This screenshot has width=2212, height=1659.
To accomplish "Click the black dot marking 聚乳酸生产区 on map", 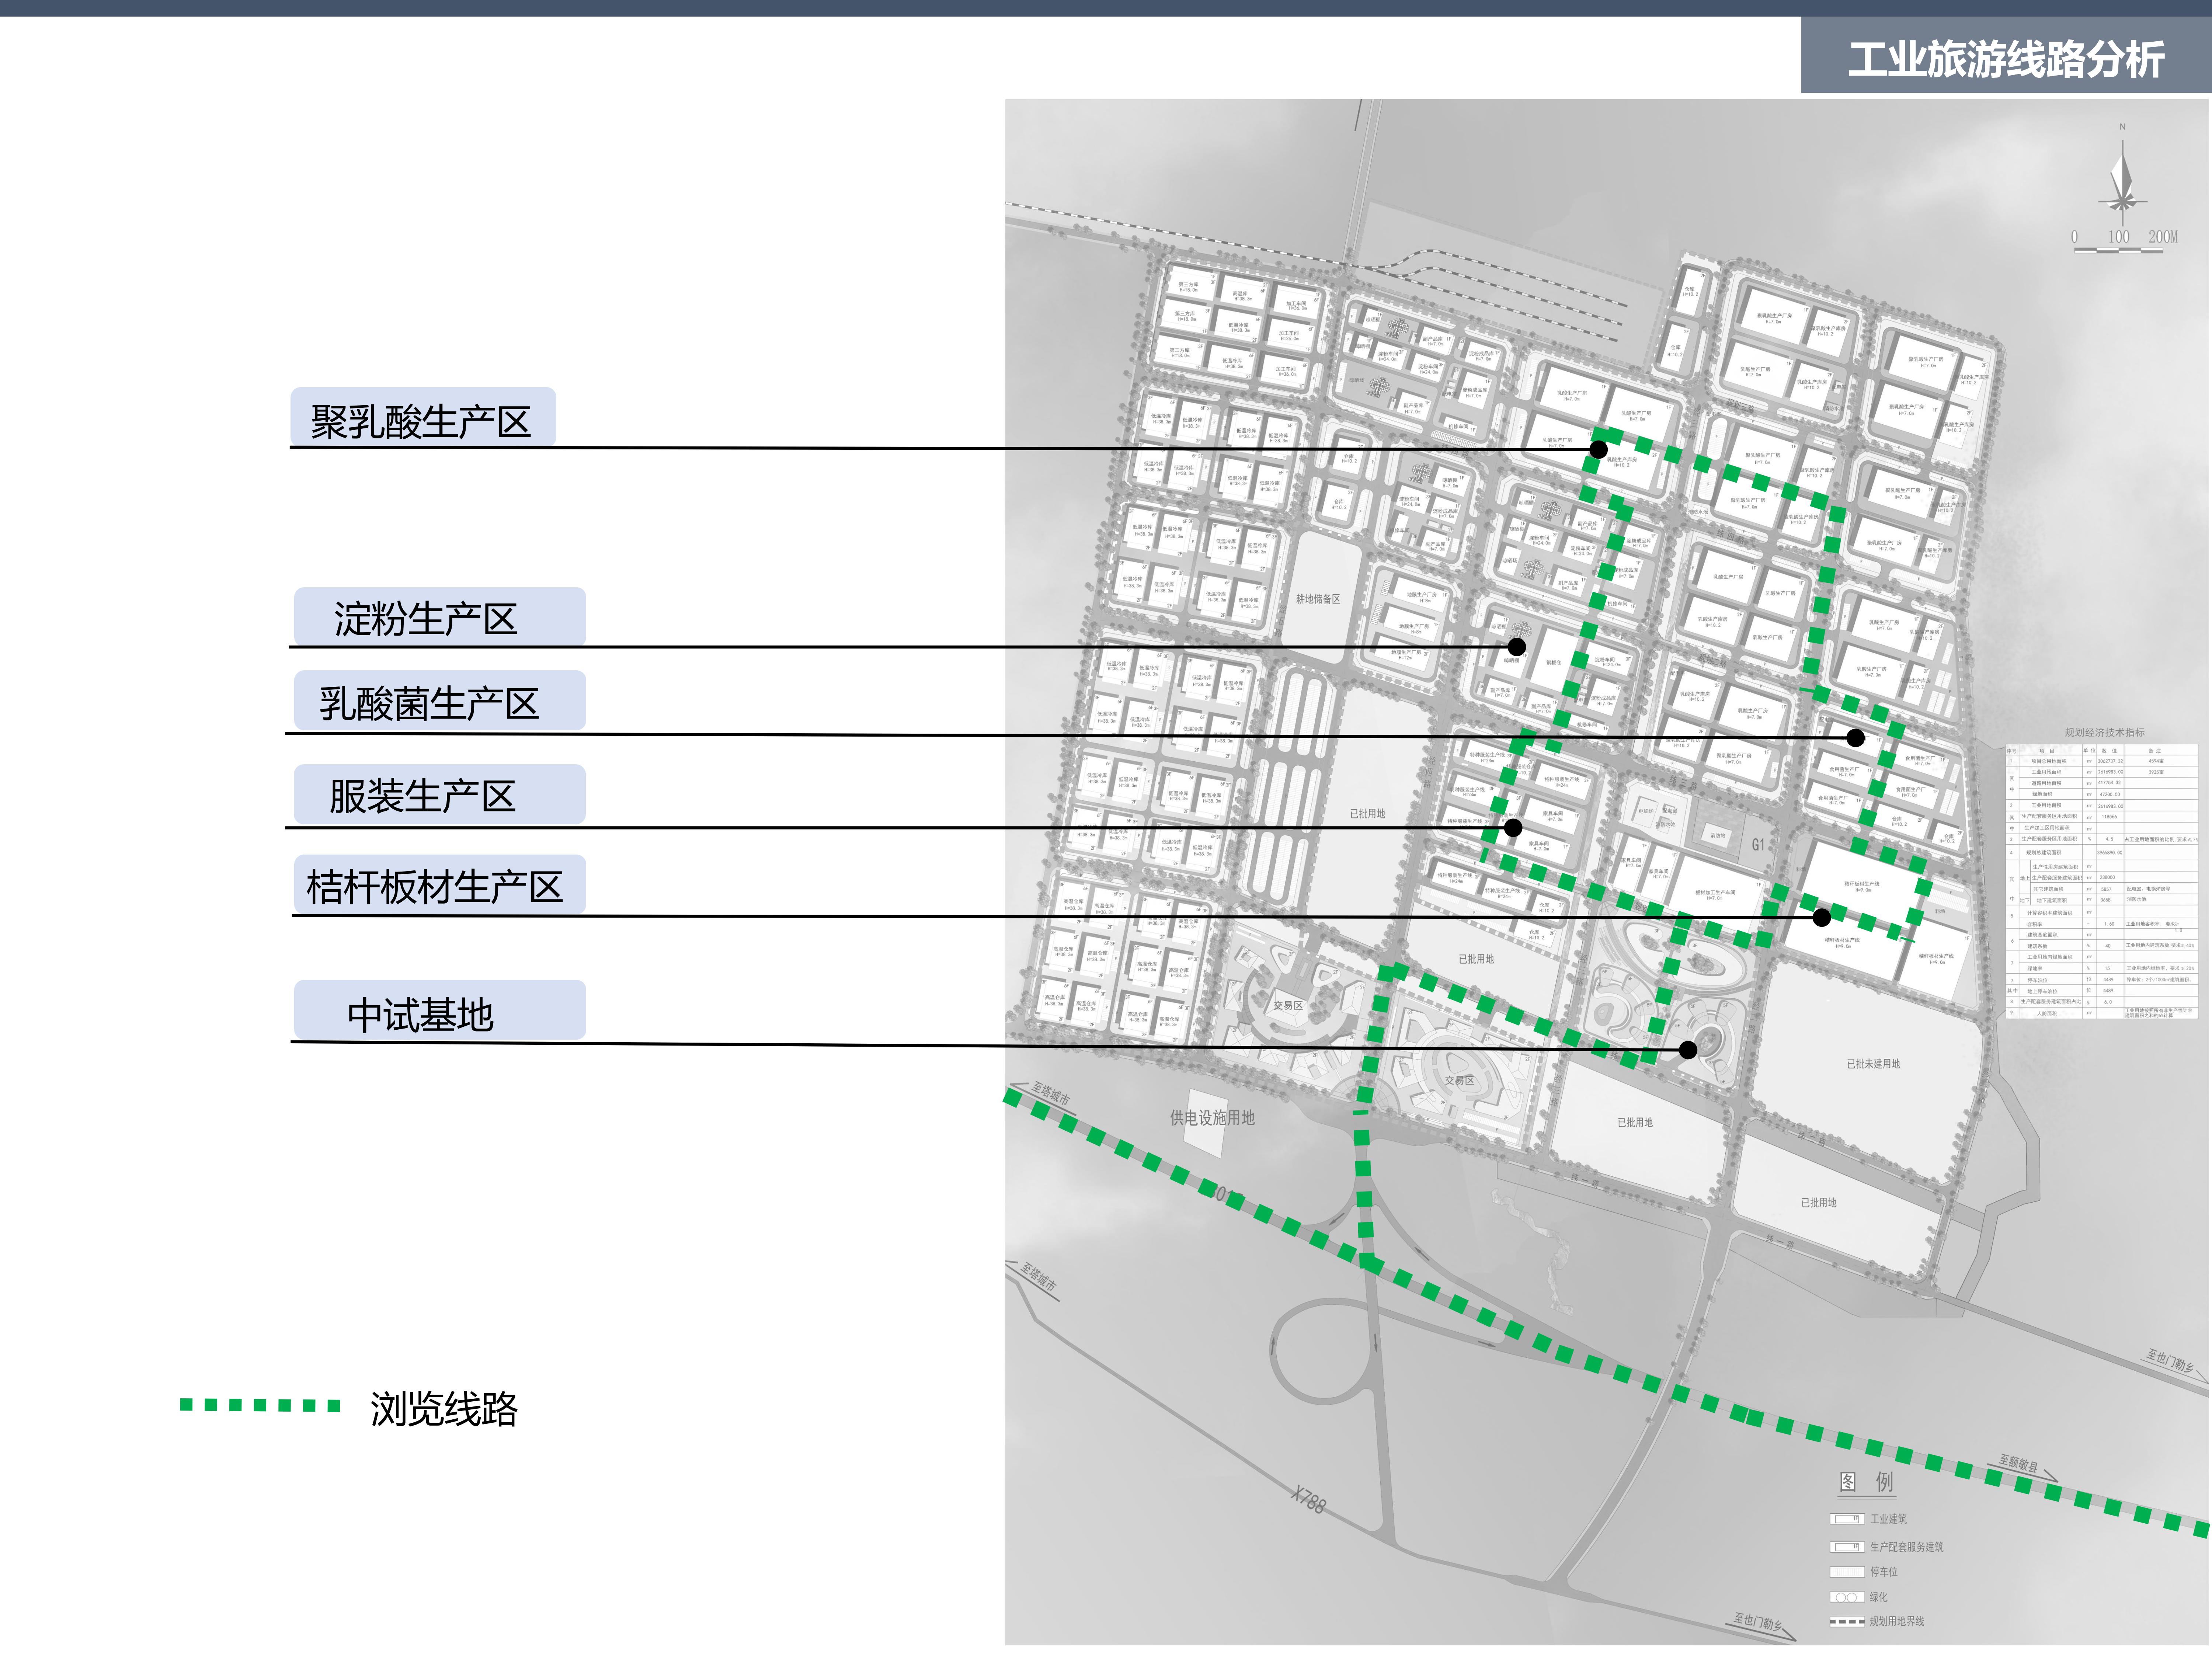I will click(x=1598, y=450).
